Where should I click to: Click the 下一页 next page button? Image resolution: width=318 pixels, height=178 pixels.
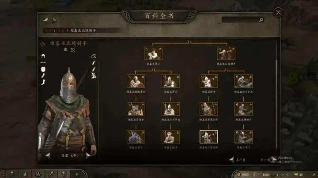tap(268, 160)
